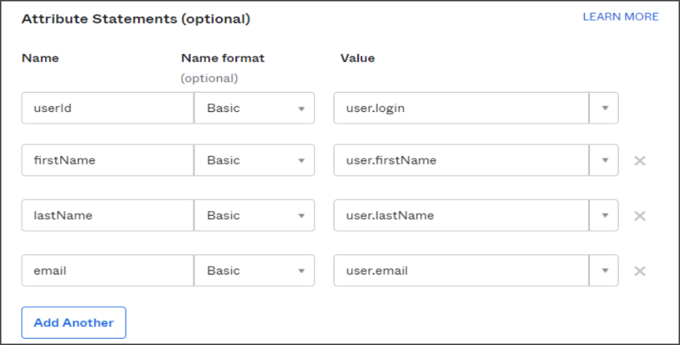The height and width of the screenshot is (345, 680).
Task: Expand value options arrow for user.firstName
Action: (604, 160)
